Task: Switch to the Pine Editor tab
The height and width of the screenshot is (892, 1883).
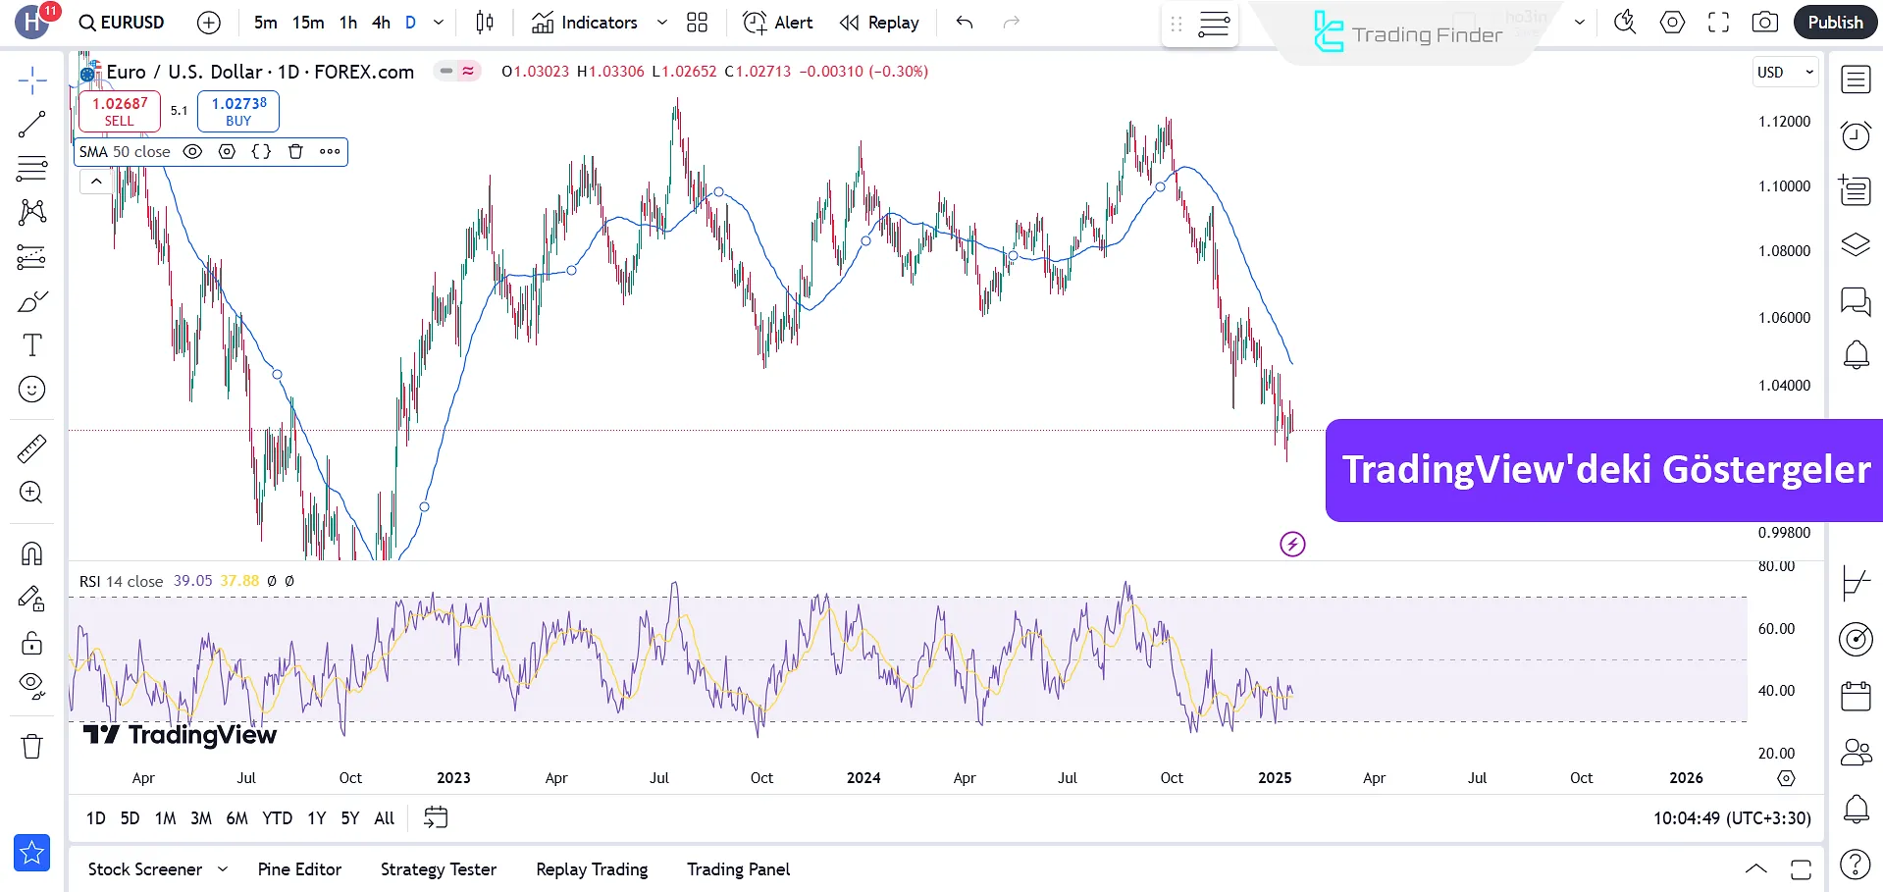Action: [298, 869]
